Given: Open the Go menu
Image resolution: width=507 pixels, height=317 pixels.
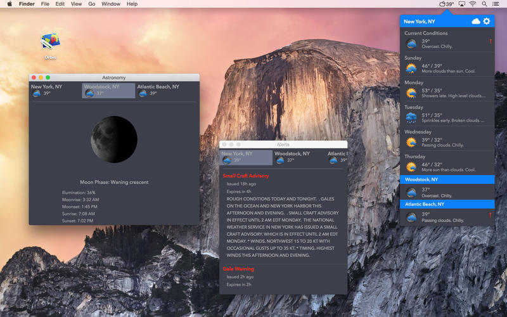Looking at the screenshot, I should (x=92, y=4).
